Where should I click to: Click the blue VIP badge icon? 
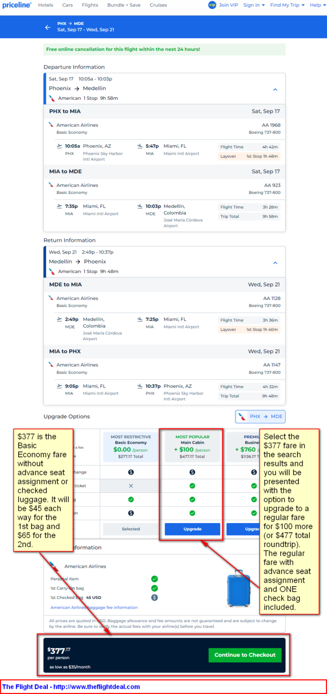click(x=212, y=5)
